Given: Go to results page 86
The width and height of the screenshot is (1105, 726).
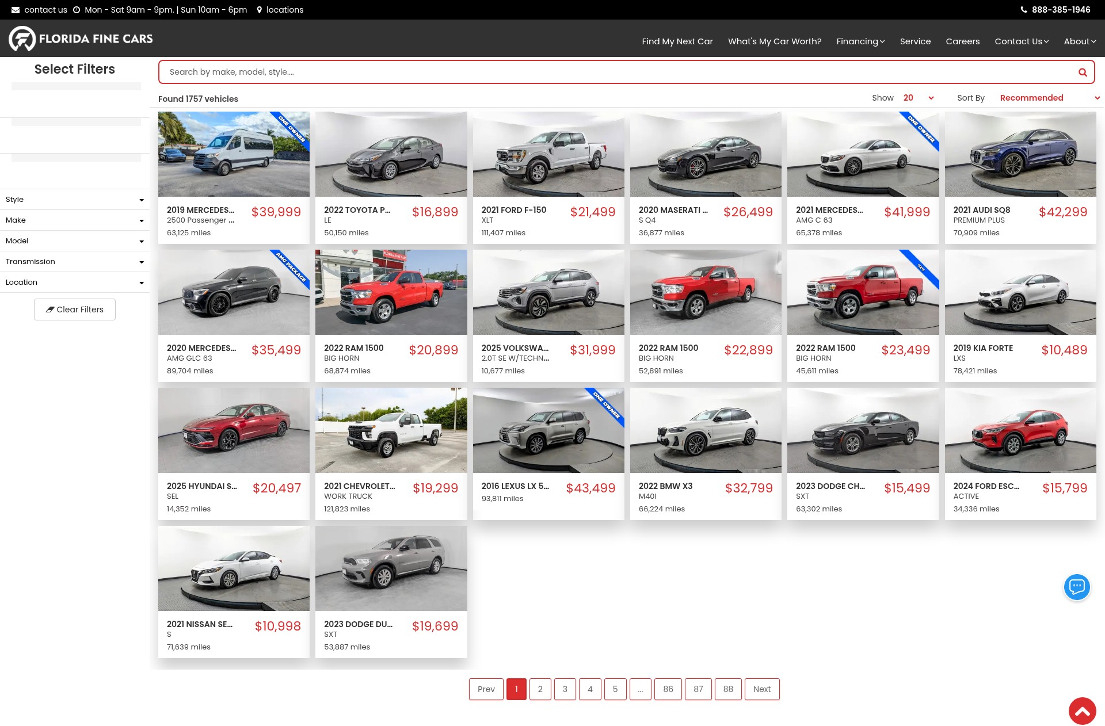Looking at the screenshot, I should point(668,689).
